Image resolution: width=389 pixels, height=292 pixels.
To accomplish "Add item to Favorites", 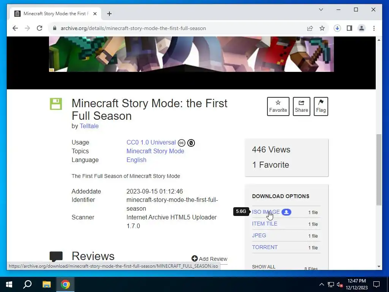I will [x=278, y=106].
